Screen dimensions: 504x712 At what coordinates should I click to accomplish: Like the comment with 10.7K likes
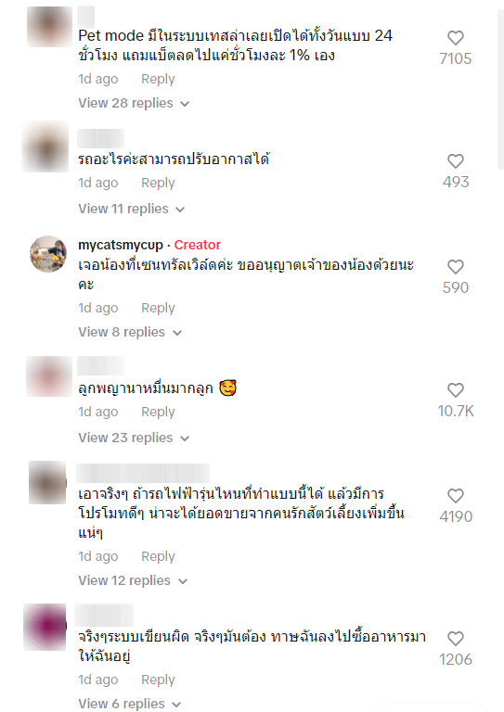click(x=456, y=390)
